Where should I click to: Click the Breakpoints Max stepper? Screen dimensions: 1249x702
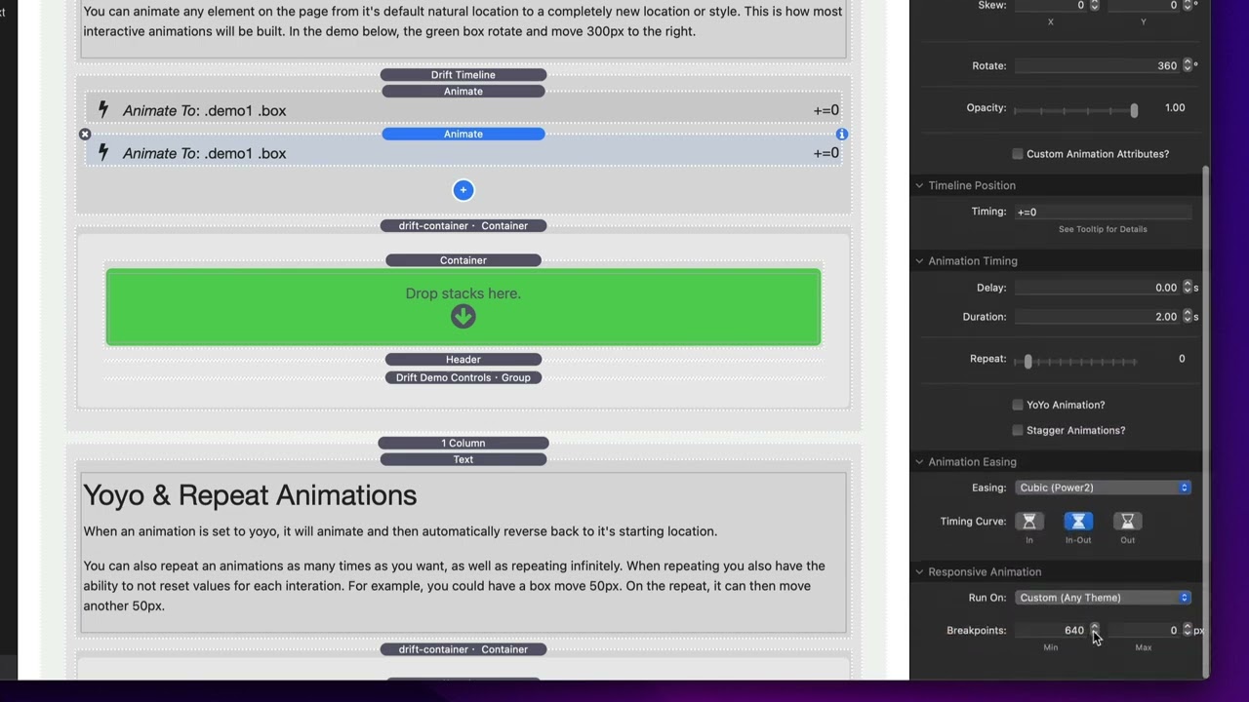[x=1188, y=630]
